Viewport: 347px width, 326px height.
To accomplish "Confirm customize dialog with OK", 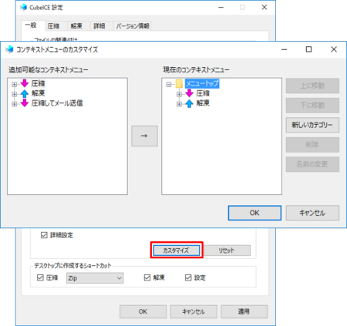I will coord(254,213).
